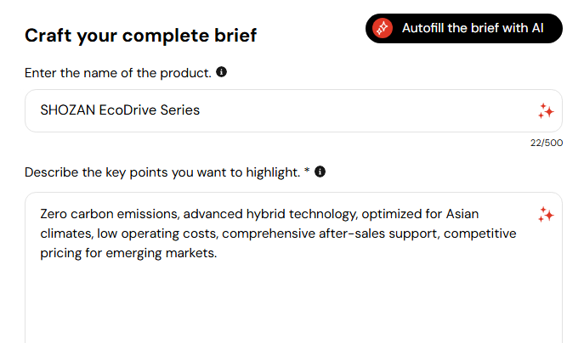The height and width of the screenshot is (343, 584).
Task: Click the word "competitive" in the key points
Action: pos(479,233)
